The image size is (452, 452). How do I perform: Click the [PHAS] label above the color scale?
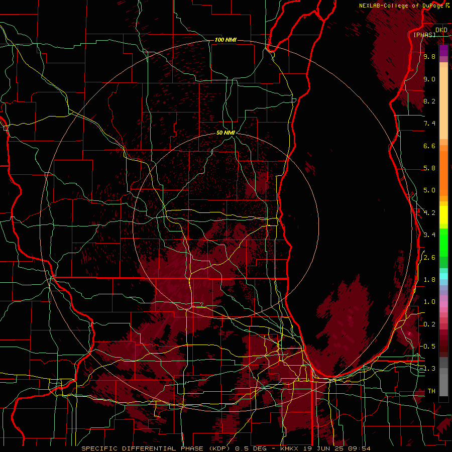[x=424, y=35]
